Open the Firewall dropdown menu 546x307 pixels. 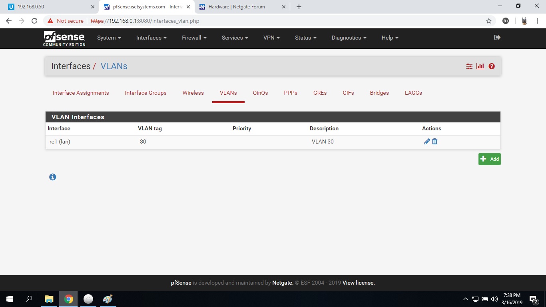coord(194,38)
